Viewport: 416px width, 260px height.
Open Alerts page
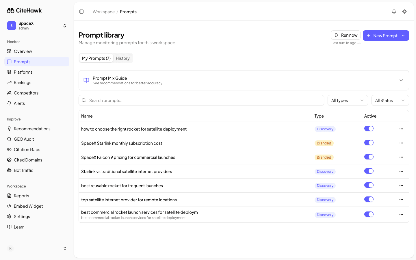point(37,103)
